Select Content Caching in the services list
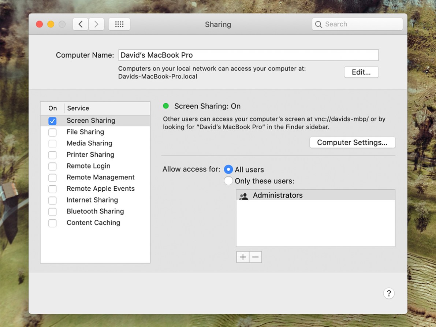Screen dimensions: 436x327 (93, 223)
